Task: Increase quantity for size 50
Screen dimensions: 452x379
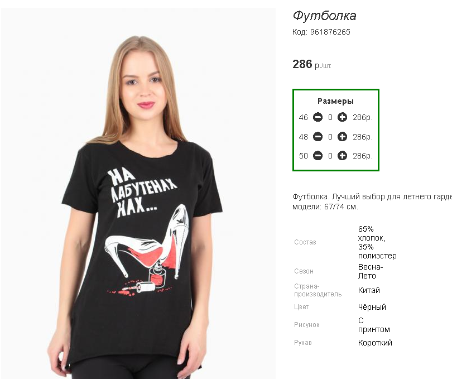Action: 342,156
